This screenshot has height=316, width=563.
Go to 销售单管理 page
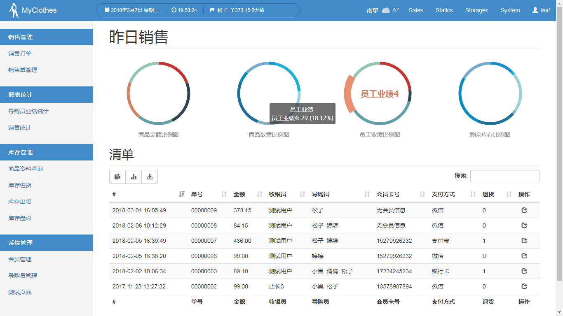tap(23, 70)
